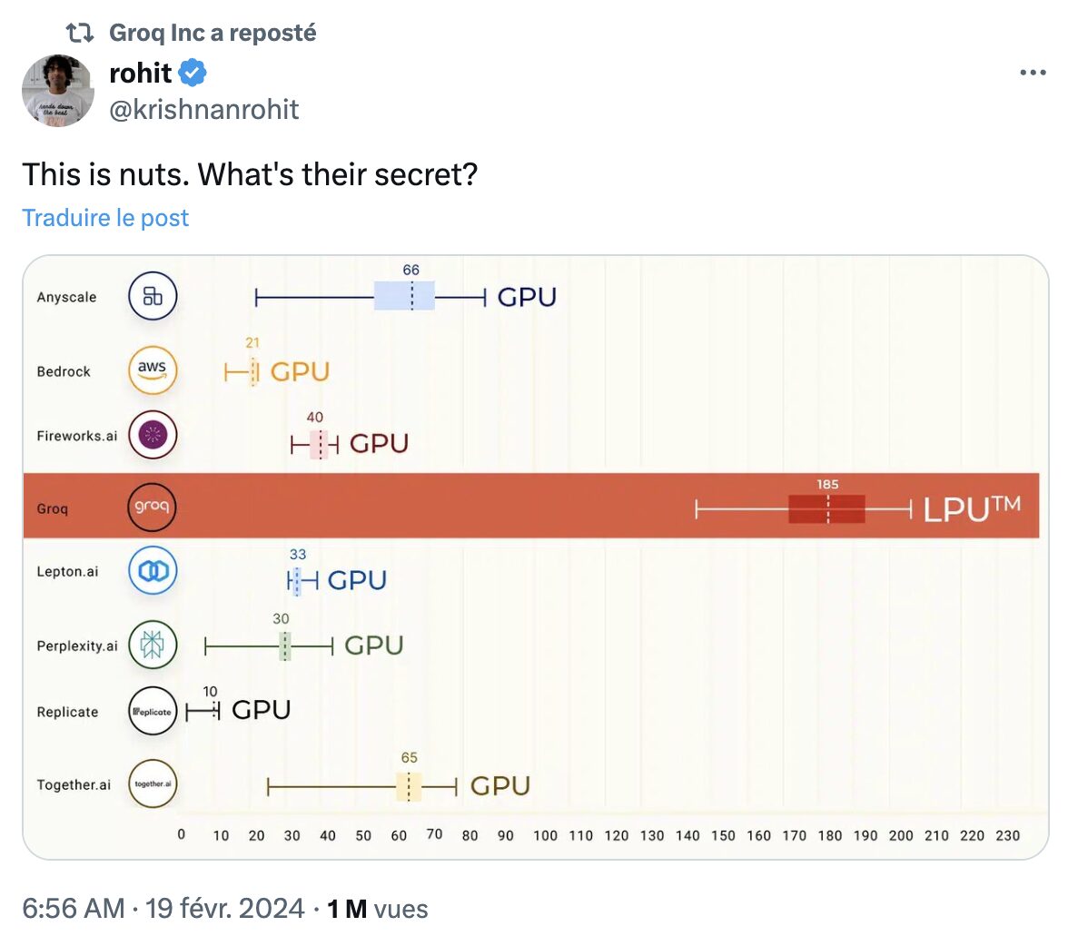The width and height of the screenshot is (1068, 946).
Task: Click the AWS Bedrock logo icon
Action: pyautogui.click(x=153, y=370)
